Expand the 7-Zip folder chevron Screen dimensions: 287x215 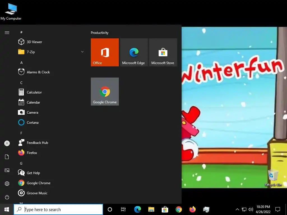coord(82,52)
